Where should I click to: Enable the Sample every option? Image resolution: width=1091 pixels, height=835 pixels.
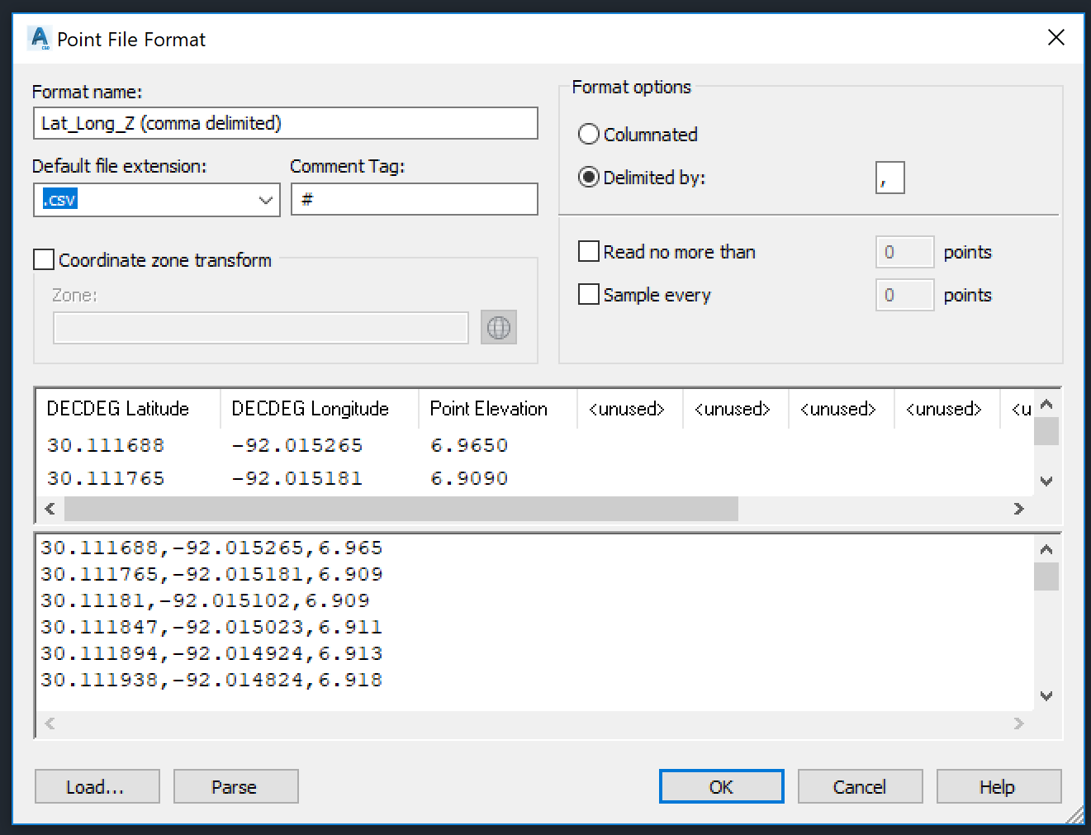(588, 294)
